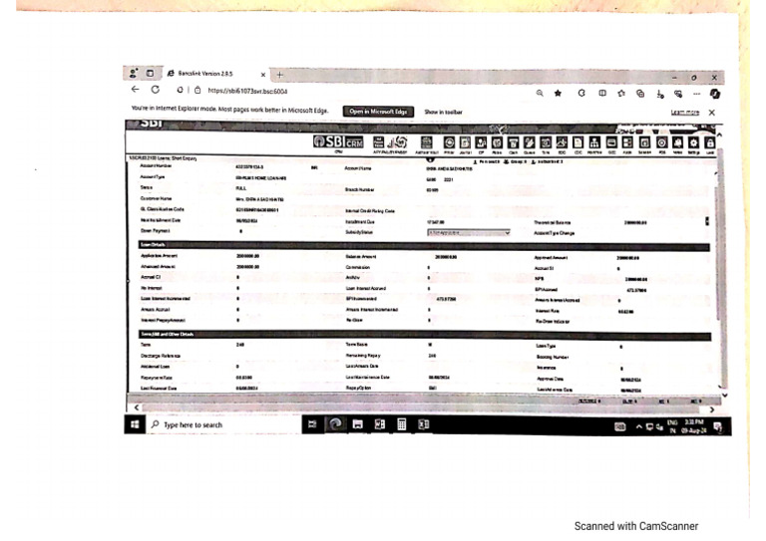Open the Queue toolbar icon
The height and width of the screenshot is (541, 766).
[x=529, y=142]
